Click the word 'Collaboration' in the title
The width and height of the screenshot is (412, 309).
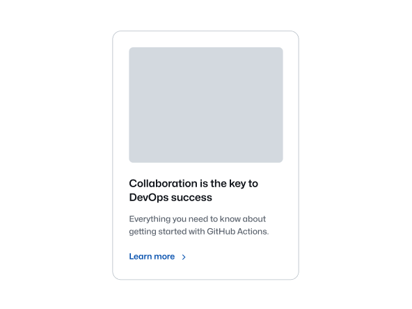(x=163, y=184)
